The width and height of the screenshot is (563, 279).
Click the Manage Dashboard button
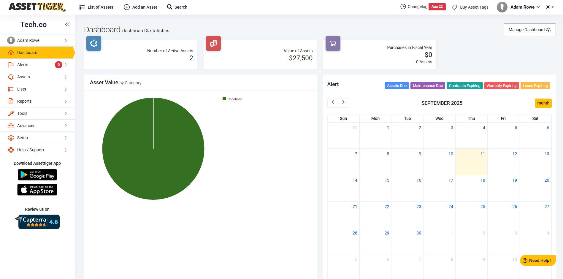[530, 30]
